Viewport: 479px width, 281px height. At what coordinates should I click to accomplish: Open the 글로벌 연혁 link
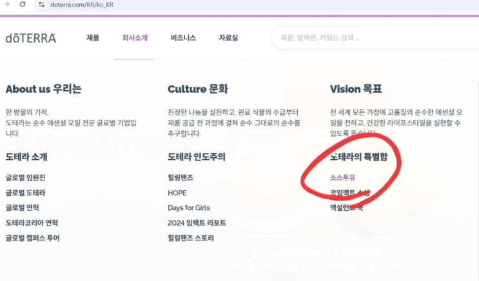(x=23, y=208)
